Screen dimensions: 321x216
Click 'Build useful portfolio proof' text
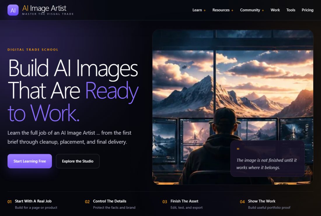(269, 208)
